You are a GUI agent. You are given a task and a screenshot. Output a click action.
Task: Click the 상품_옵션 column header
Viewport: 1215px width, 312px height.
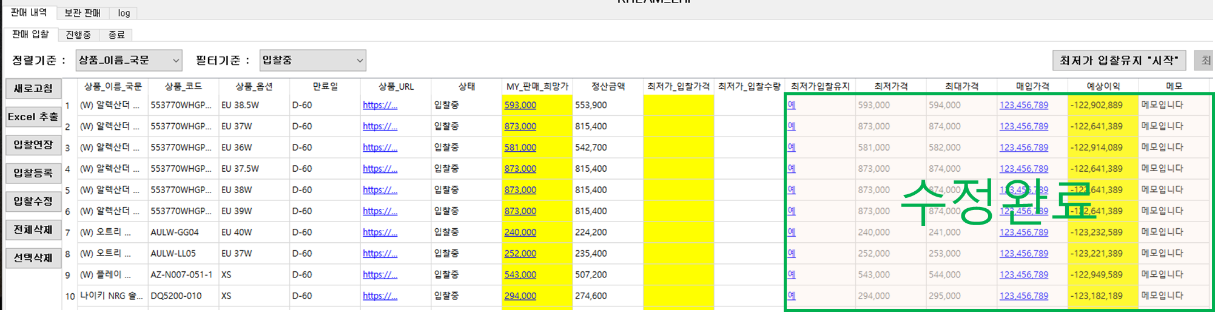[254, 86]
